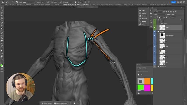Switch to the fifth document tab
Image resolution: width=187 pixels, height=105 pixels.
pyautogui.click(x=135, y=5)
